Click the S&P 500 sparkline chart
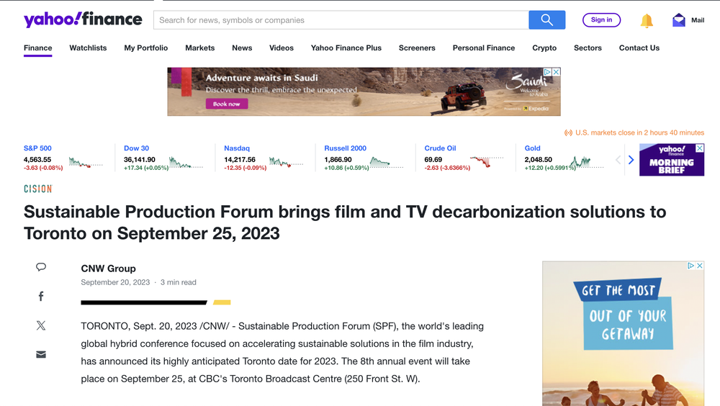This screenshot has height=406, width=720. [86, 162]
